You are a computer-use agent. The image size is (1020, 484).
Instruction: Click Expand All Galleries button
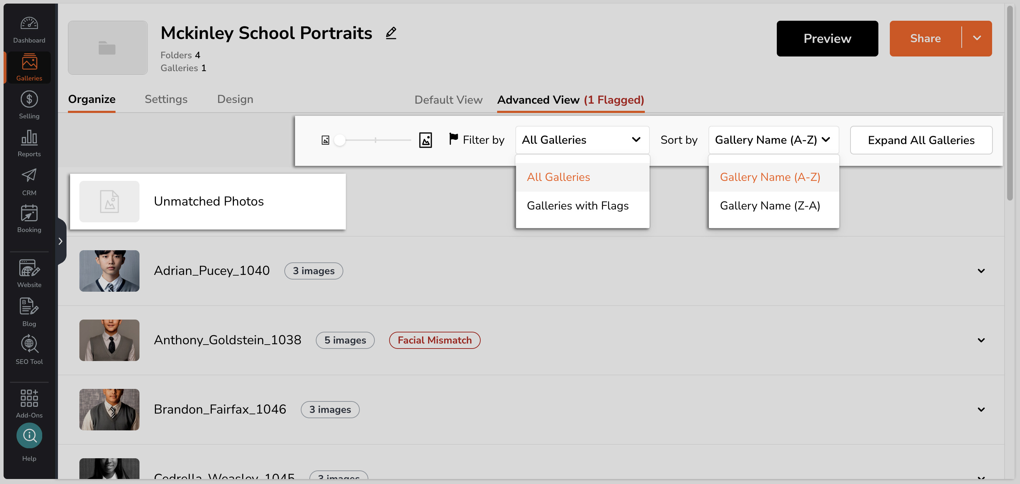(x=921, y=140)
